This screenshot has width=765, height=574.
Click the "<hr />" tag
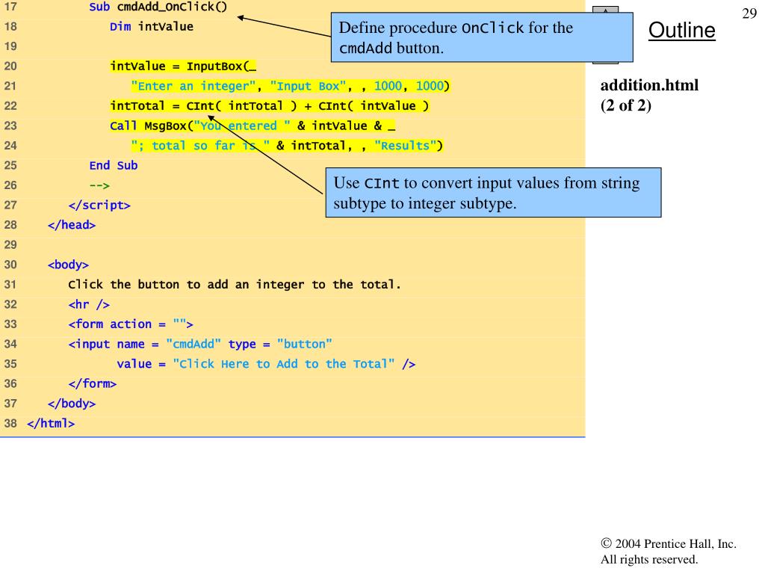click(x=89, y=305)
